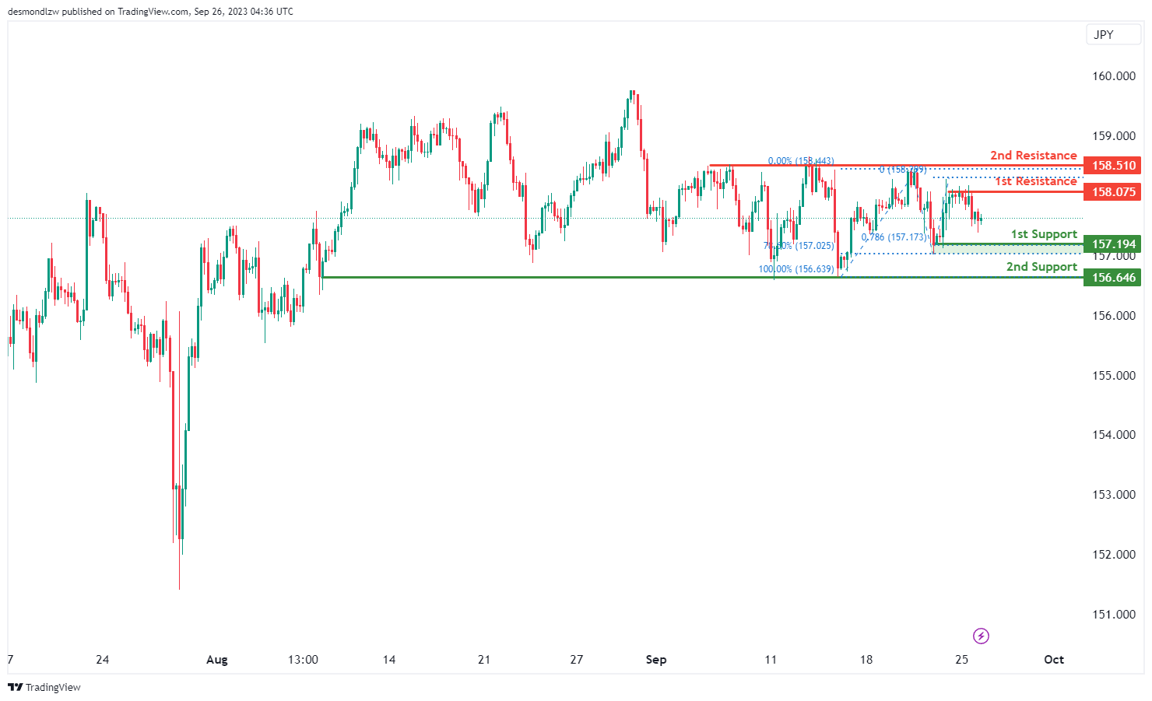Image resolution: width=1152 pixels, height=701 pixels.
Task: Select the 158.075 red price label
Action: [x=1112, y=192]
